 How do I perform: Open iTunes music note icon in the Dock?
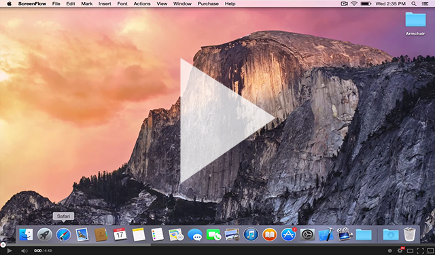(251, 235)
